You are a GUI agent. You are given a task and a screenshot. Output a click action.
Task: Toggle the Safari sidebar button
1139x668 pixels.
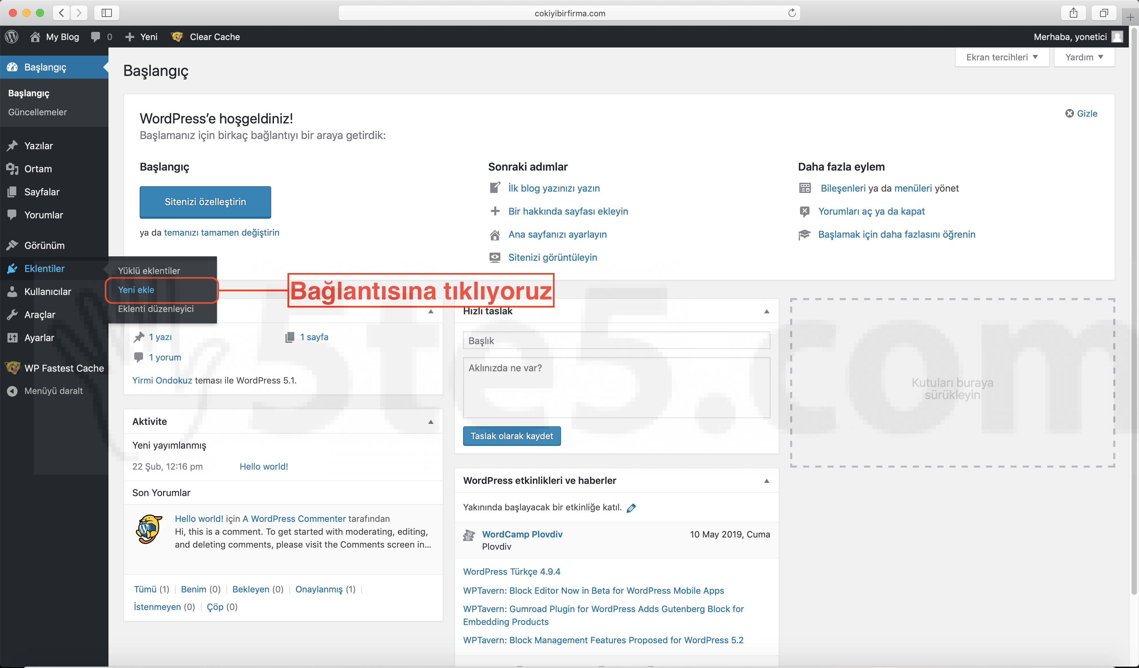106,13
